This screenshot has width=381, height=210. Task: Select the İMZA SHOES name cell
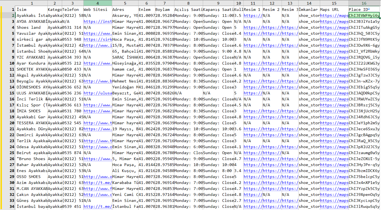[x=32, y=111]
